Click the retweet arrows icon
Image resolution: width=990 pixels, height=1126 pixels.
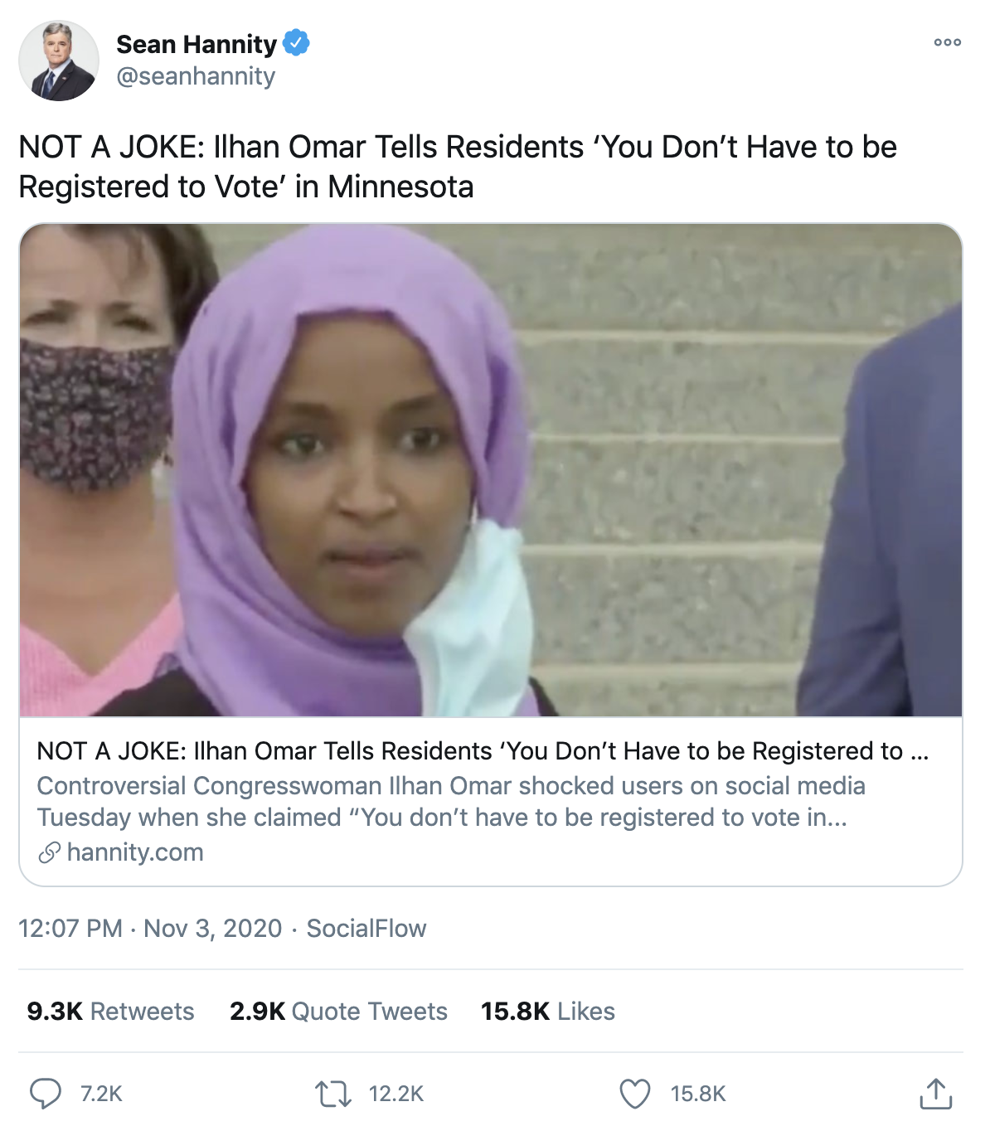tap(333, 1094)
